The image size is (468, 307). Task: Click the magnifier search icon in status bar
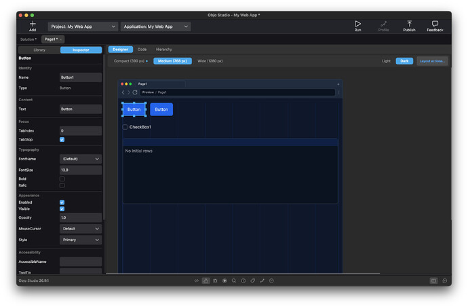point(234,281)
